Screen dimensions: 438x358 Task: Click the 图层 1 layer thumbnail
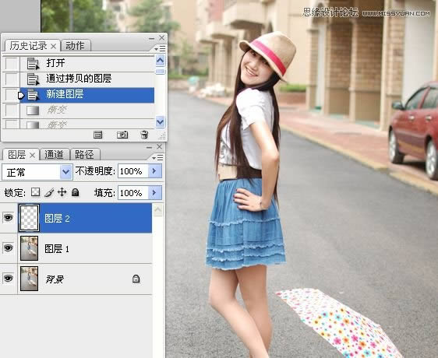click(30, 248)
